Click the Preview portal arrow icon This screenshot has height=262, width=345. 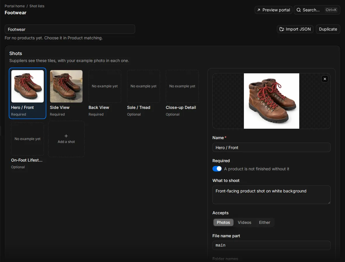point(258,10)
